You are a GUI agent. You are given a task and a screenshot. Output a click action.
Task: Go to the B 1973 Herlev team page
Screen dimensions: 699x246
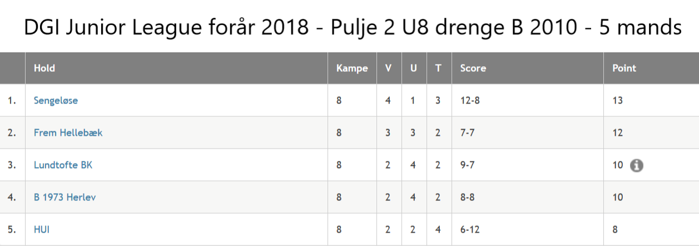65,198
